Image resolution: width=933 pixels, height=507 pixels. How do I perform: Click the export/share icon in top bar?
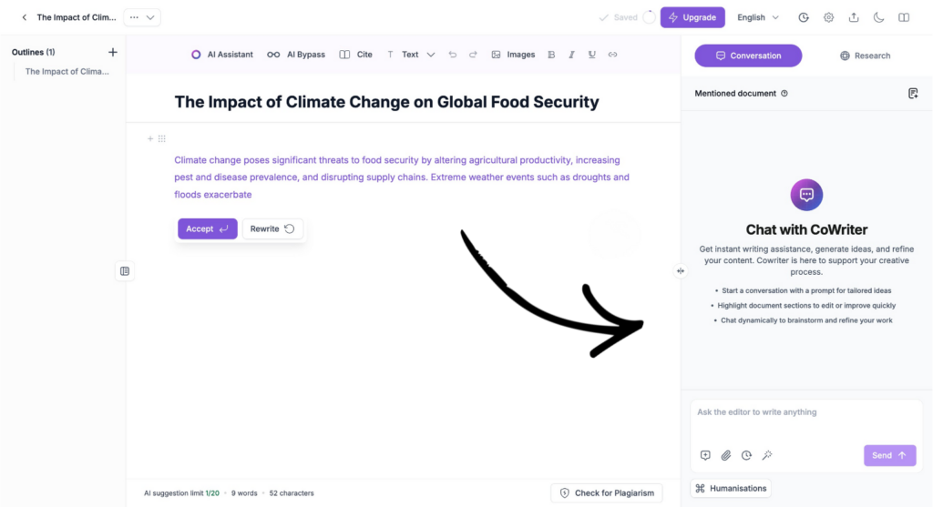(x=854, y=17)
